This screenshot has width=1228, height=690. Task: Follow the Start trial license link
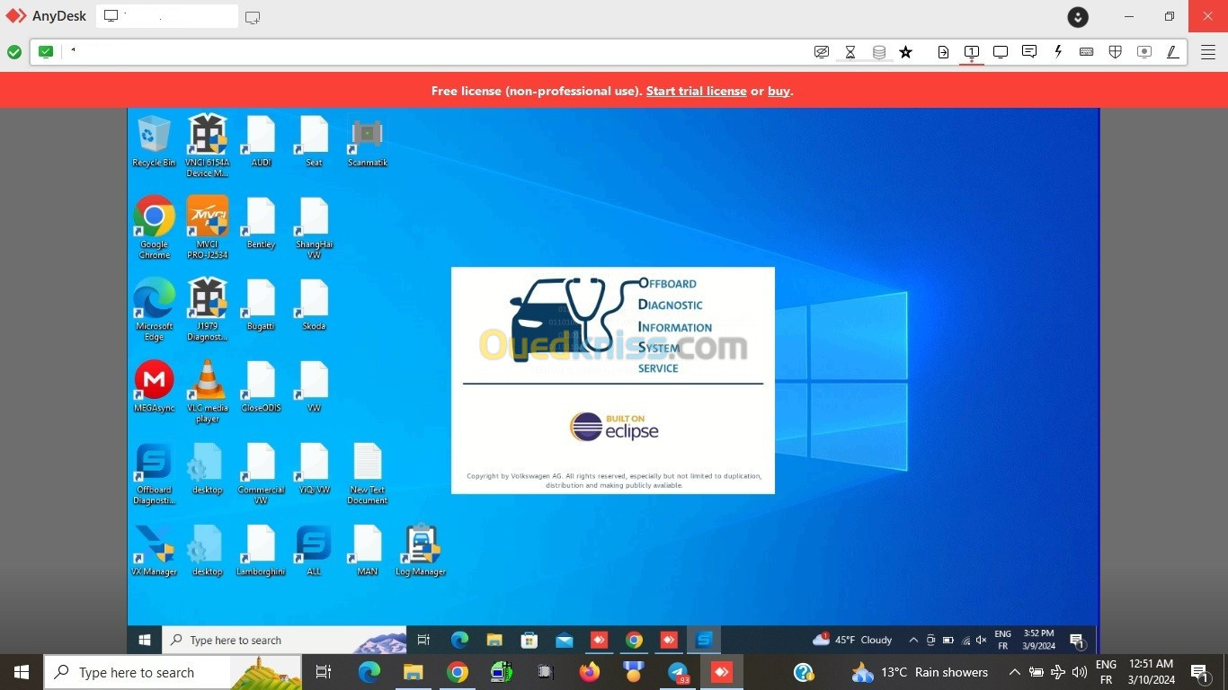(x=696, y=91)
